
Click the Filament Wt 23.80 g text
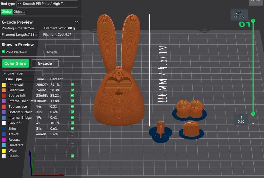coord(60,28)
